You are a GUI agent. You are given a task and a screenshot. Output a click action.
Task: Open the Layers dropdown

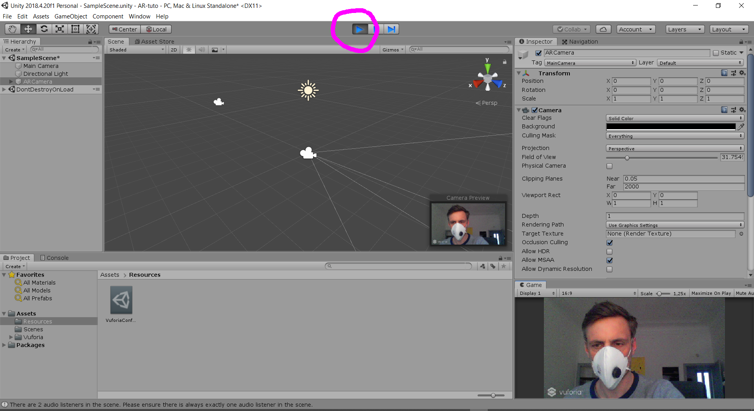click(684, 29)
